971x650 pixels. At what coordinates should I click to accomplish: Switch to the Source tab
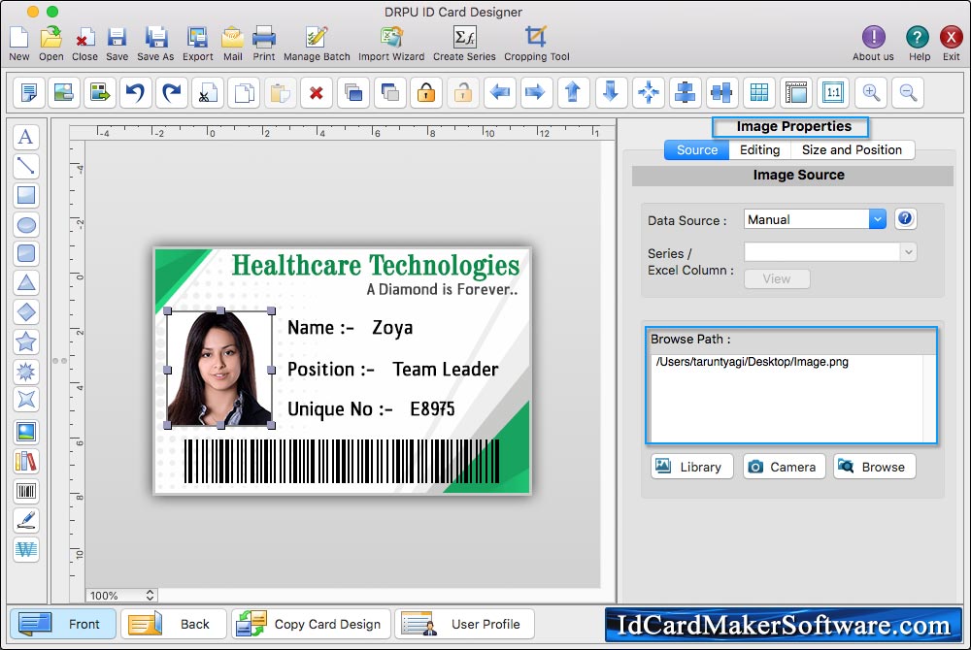[696, 149]
